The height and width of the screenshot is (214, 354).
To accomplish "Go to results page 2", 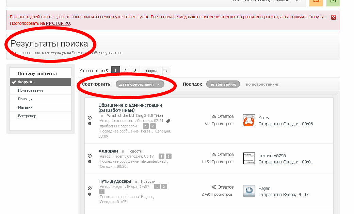I will tap(125, 71).
